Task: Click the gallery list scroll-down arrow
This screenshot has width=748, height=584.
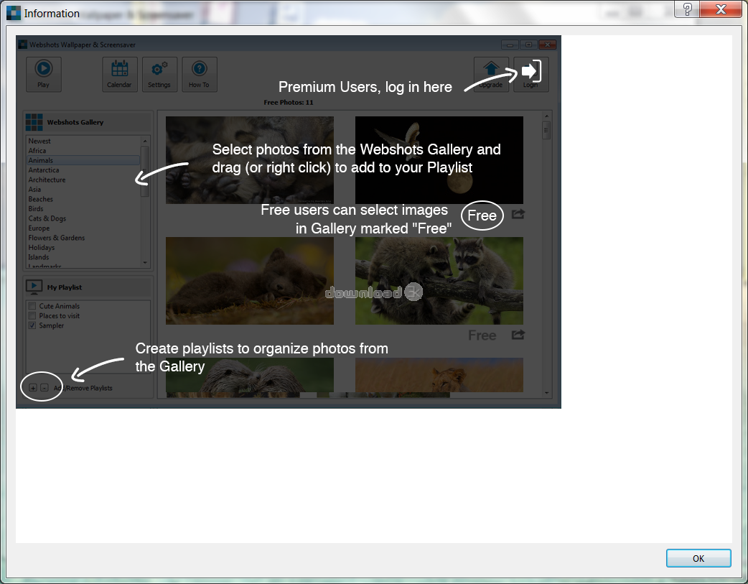Action: (x=145, y=263)
